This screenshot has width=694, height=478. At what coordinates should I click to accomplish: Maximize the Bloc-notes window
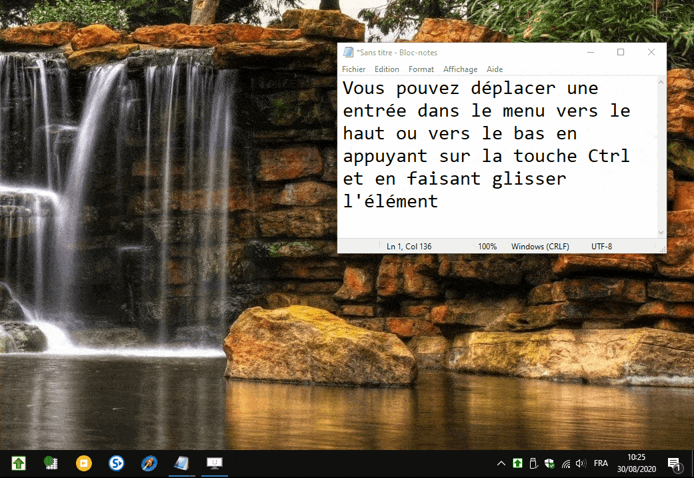pos(621,52)
